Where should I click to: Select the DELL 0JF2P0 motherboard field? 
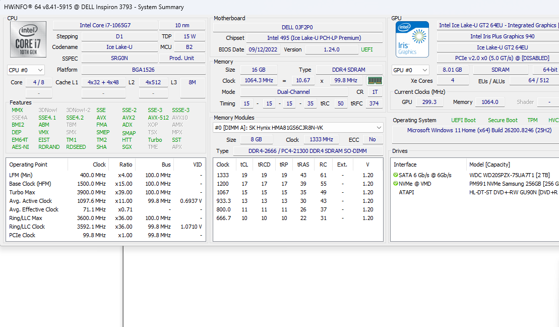click(x=297, y=27)
